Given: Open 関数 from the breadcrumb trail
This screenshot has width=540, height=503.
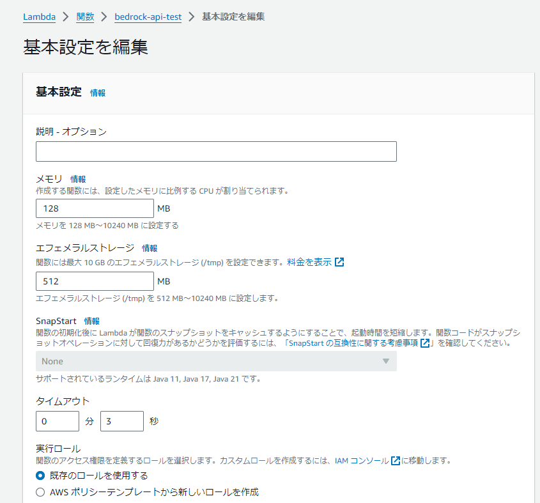Looking at the screenshot, I should [x=85, y=17].
